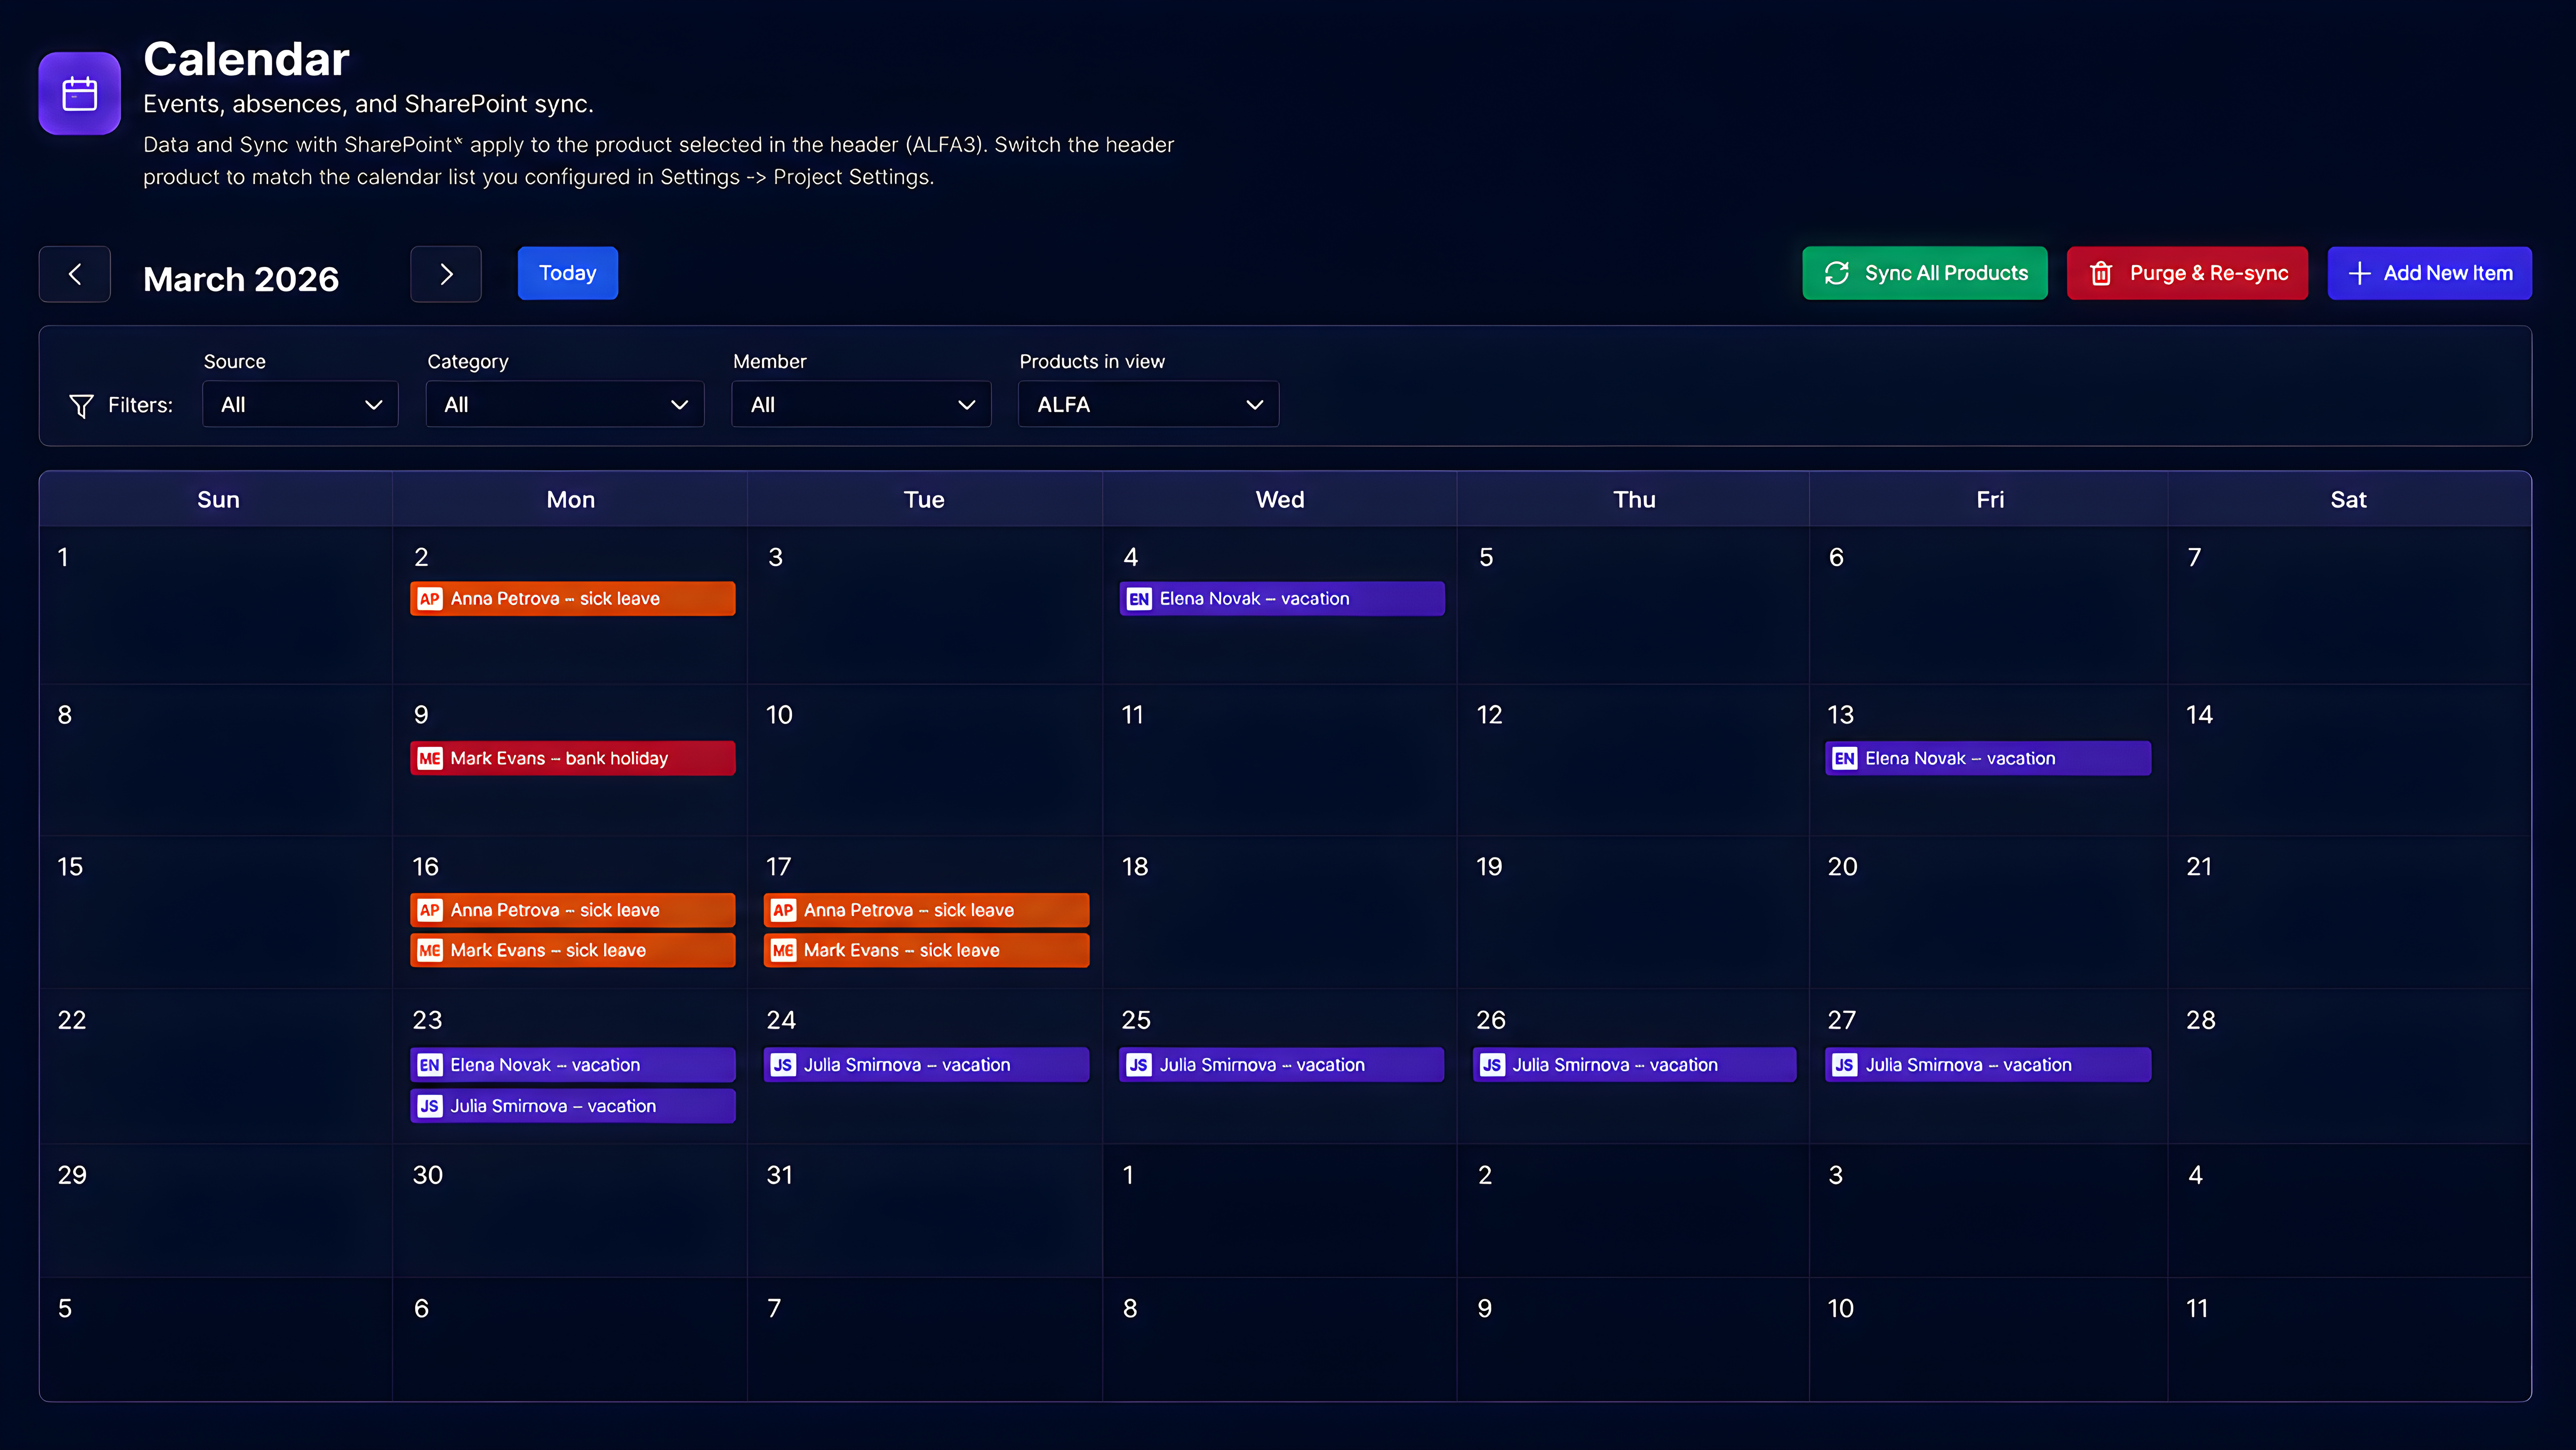2576x1450 pixels.
Task: Select day number 22
Action: pyautogui.click(x=72, y=1020)
